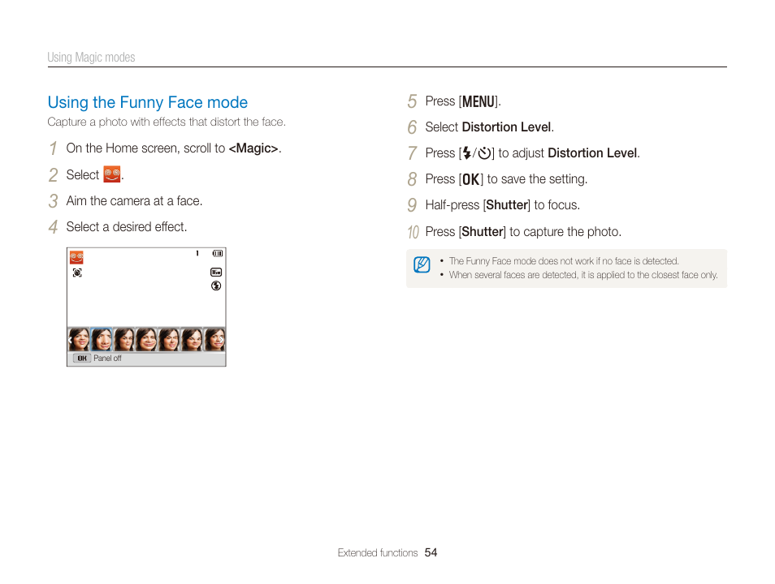
Task: Click the 'Using the Funny Face mode' heading
Action: [x=148, y=102]
